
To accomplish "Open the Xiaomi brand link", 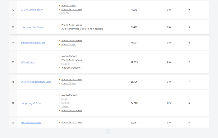I will click(x=65, y=107).
